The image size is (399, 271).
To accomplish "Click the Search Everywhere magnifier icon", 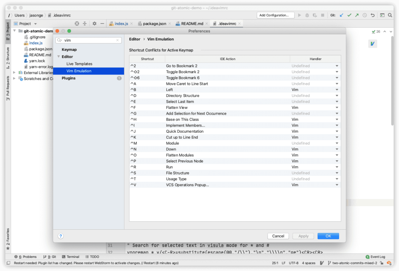I will pos(390,15).
